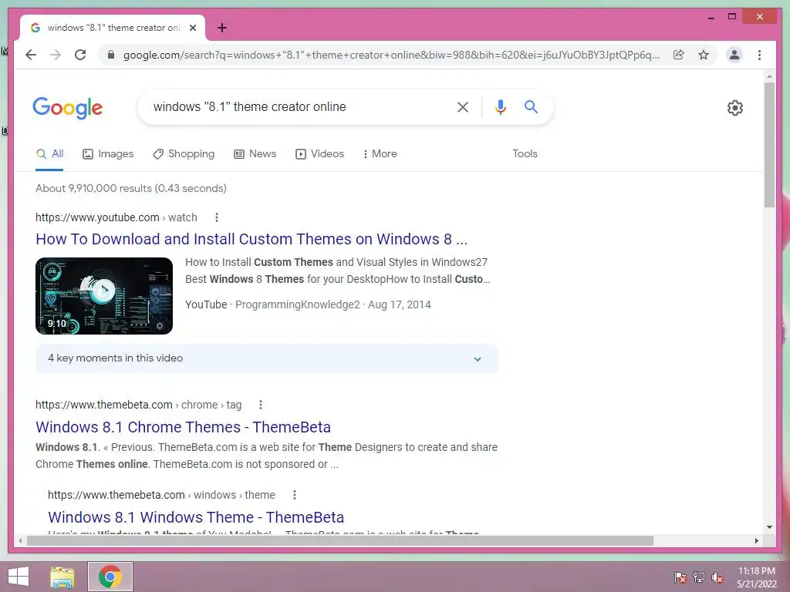The height and width of the screenshot is (592, 790).
Task: Start voice search with the microphone
Action: coord(500,106)
